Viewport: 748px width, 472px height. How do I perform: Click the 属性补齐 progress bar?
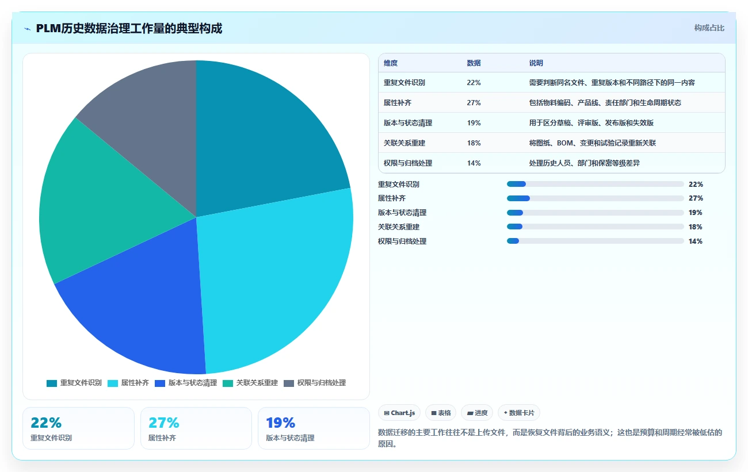pyautogui.click(x=595, y=198)
